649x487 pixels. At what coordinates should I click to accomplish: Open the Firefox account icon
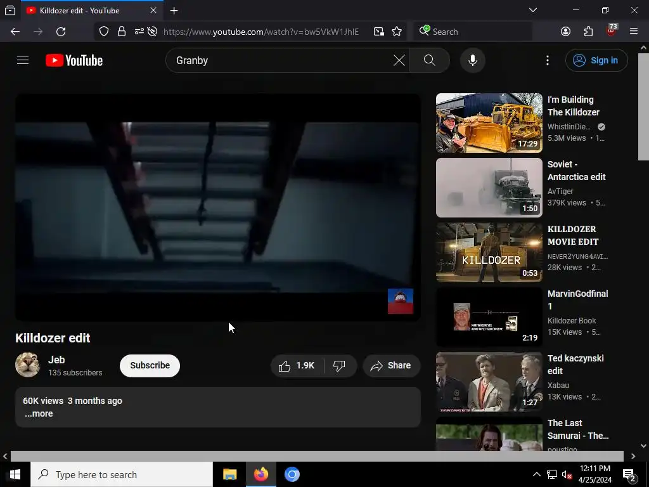(565, 32)
